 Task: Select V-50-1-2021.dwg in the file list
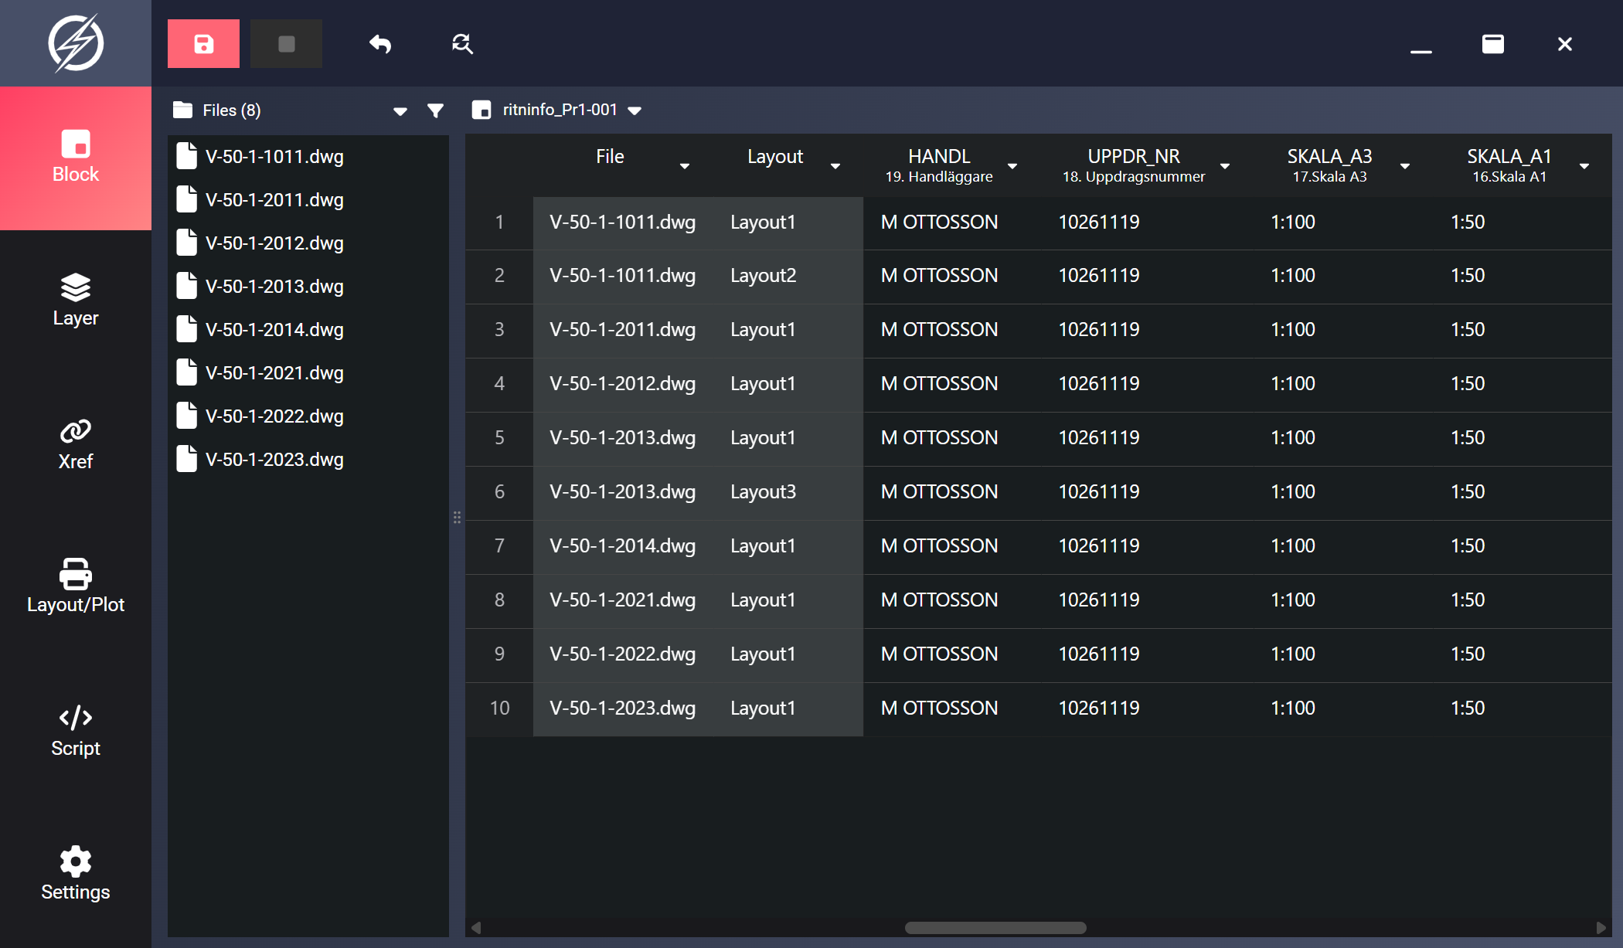(308, 372)
